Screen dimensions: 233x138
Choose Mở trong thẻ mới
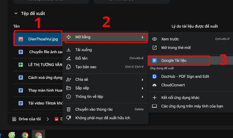(191, 48)
